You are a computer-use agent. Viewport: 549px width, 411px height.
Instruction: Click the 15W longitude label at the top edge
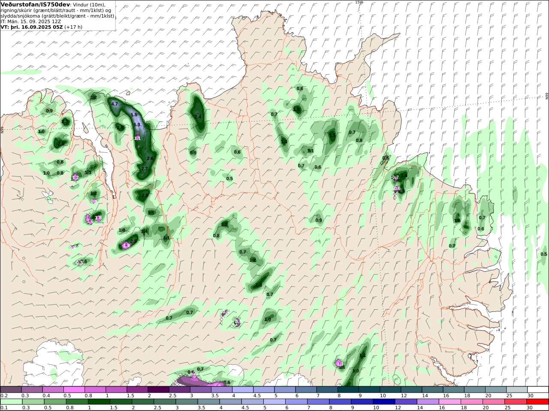[x=359, y=2]
